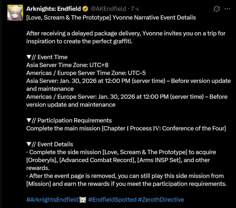Open the Arknights: Endfield account name link

[53, 9]
